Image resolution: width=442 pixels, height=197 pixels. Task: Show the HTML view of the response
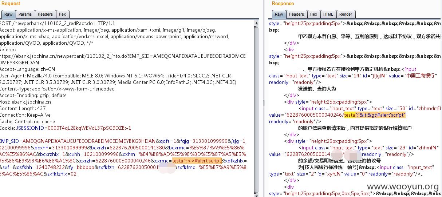pyautogui.click(x=328, y=14)
